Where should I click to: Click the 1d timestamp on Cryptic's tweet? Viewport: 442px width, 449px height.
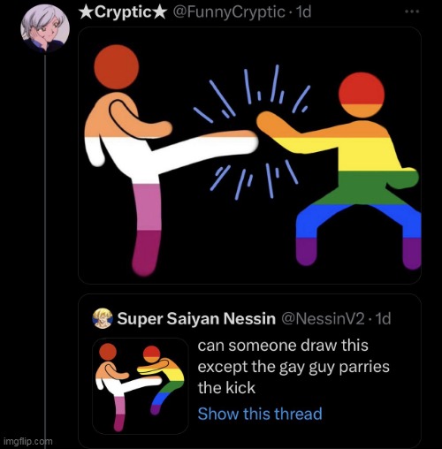[x=303, y=12]
